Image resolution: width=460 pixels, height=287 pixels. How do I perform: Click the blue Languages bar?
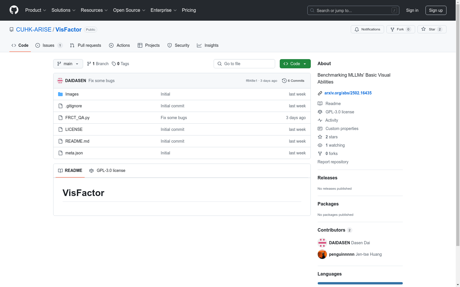point(360,283)
